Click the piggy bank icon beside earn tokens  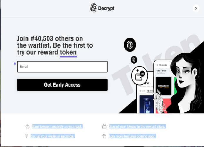[x=28, y=126]
